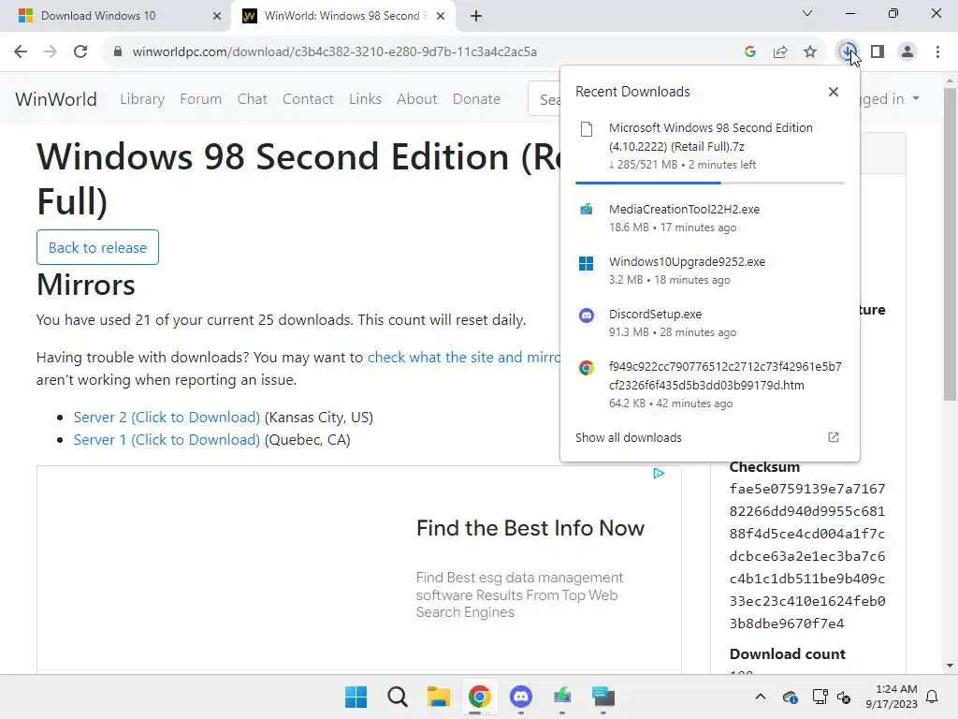Open the Forum nav item

200,99
